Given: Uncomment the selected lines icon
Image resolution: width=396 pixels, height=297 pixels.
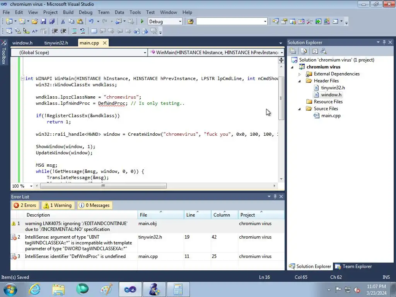Looking at the screenshot, I should pos(83,31).
